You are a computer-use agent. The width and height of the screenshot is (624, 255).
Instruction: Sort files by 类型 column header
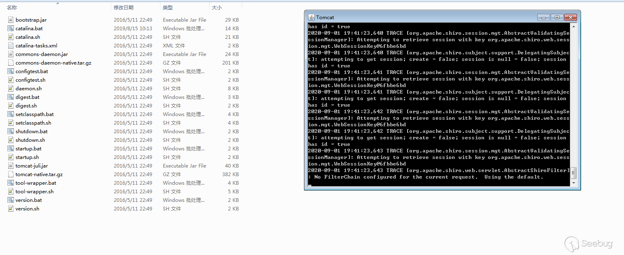click(x=168, y=7)
